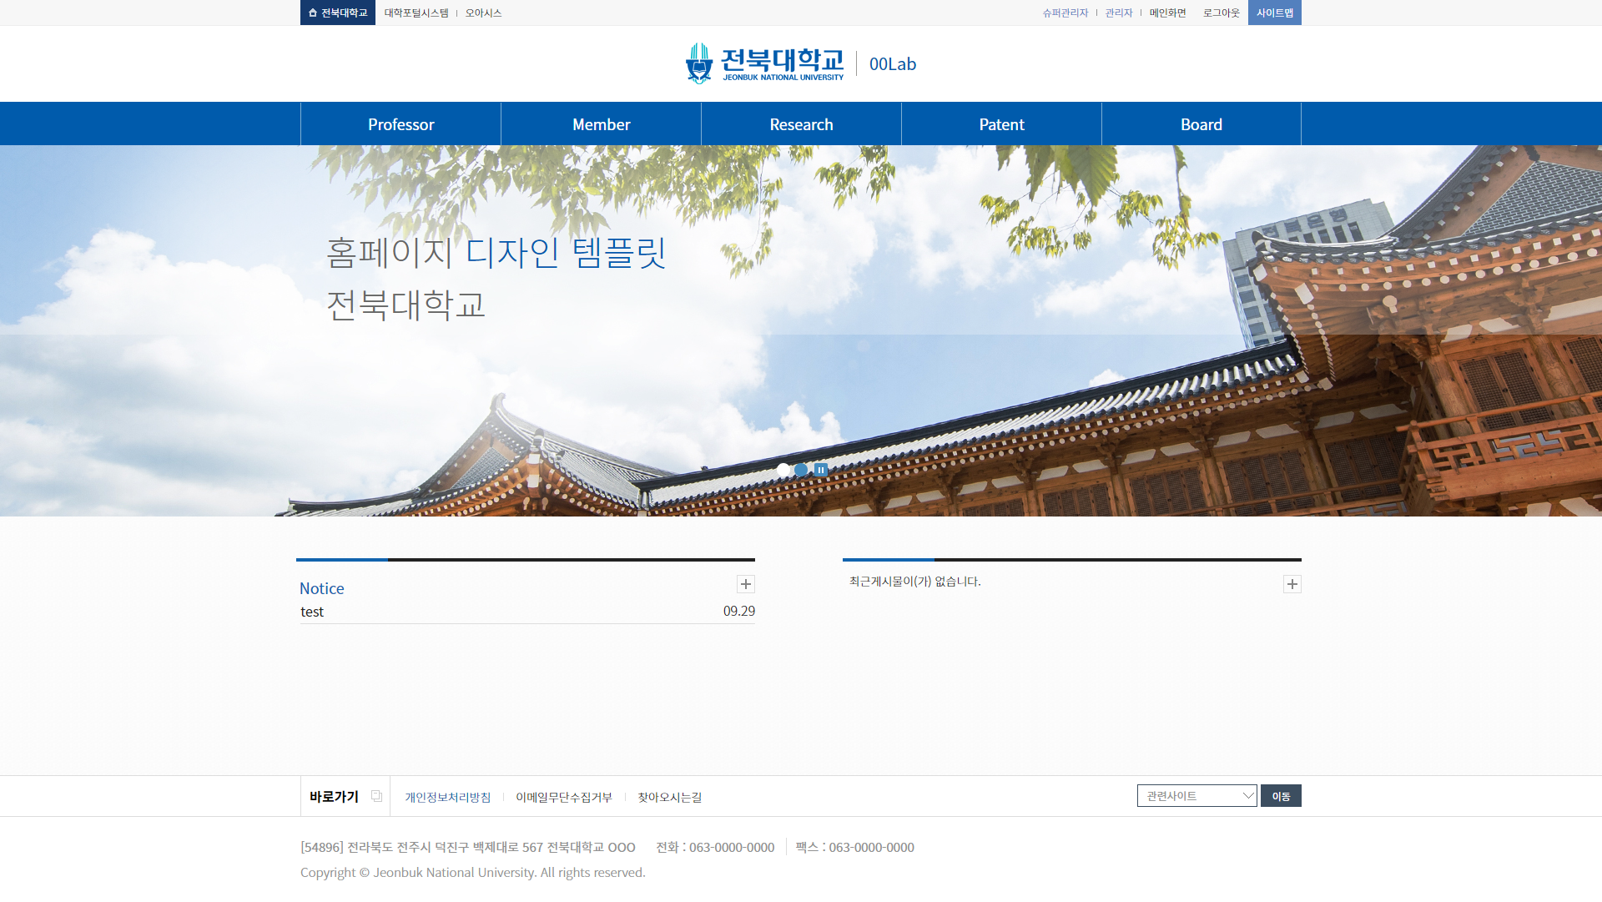1602x902 pixels.
Task: Pause the banner slideshow
Action: [x=821, y=470]
